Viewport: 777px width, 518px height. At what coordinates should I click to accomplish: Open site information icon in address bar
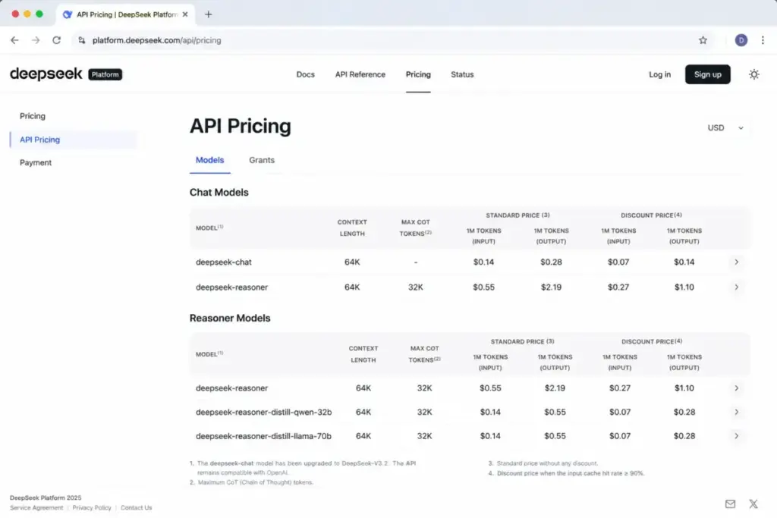point(81,40)
